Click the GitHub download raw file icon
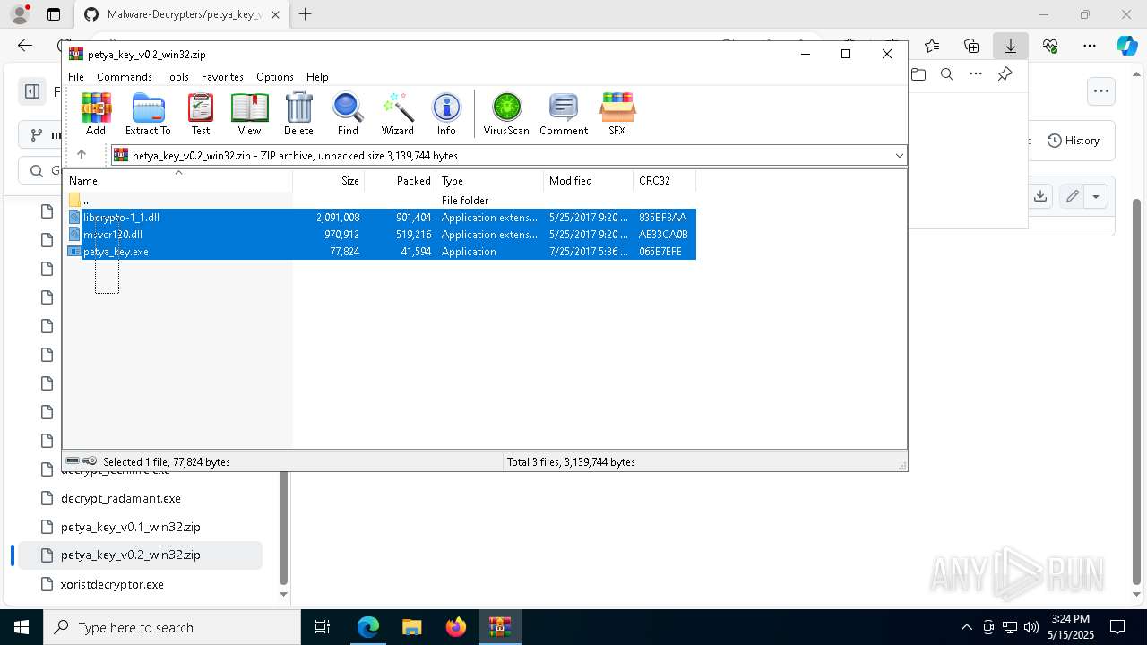The height and width of the screenshot is (645, 1147). pyautogui.click(x=1040, y=196)
